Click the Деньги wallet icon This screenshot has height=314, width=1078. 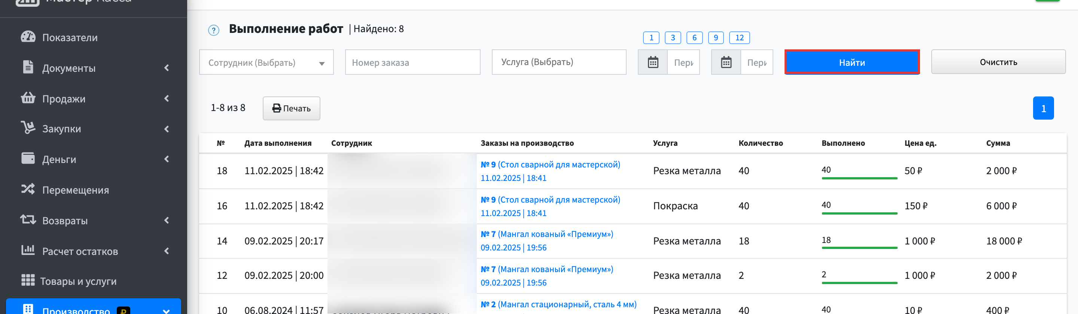click(28, 158)
